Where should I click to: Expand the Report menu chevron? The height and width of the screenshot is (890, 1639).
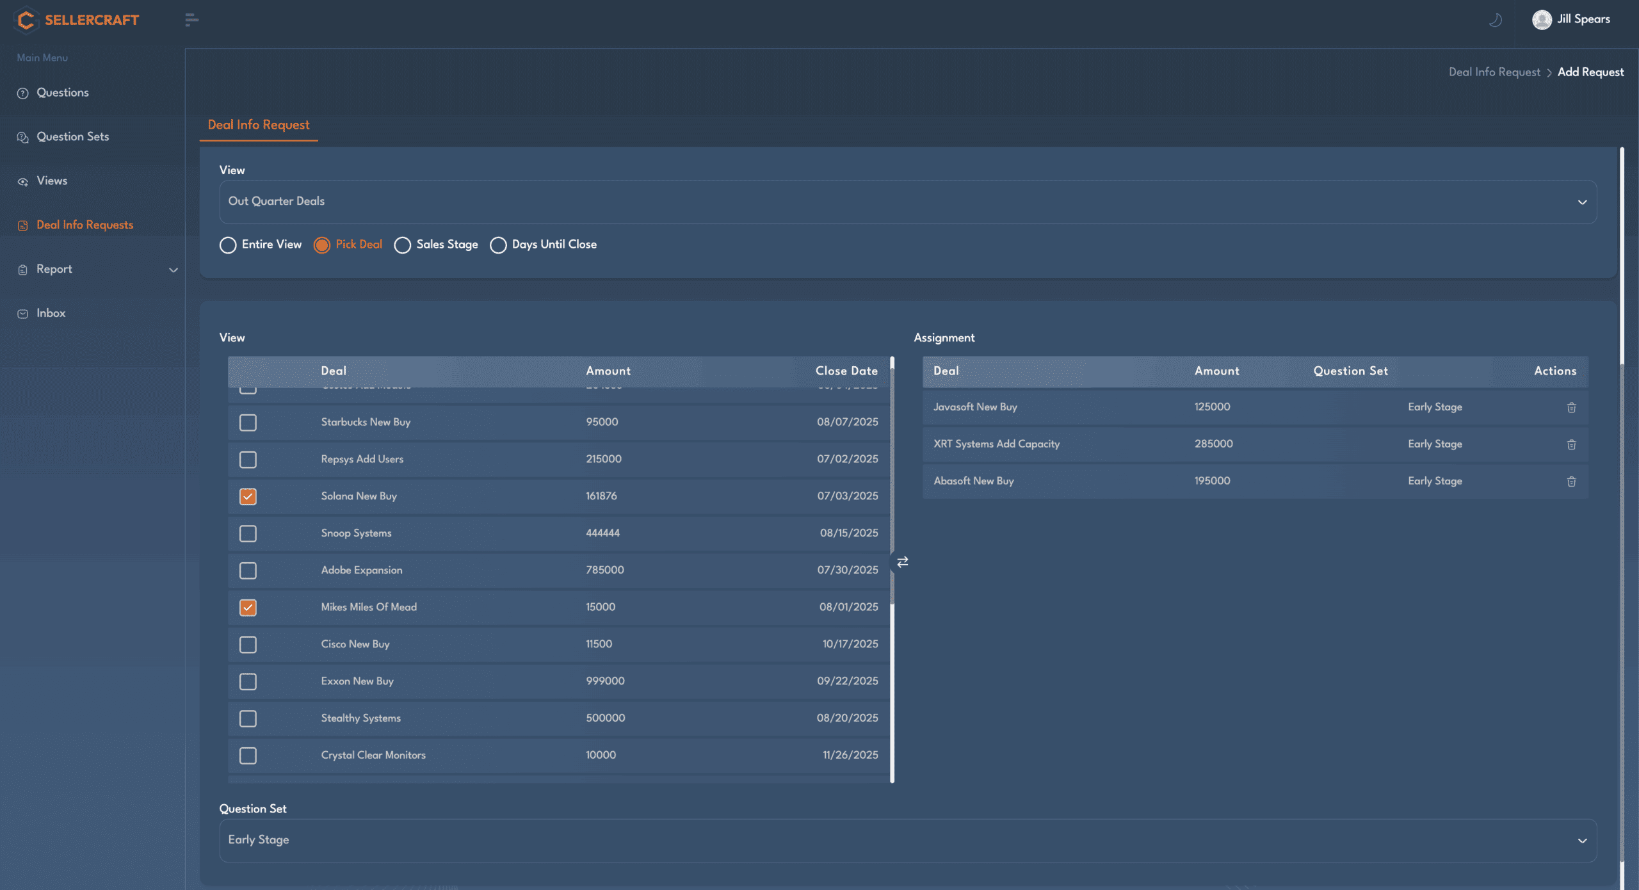coord(173,270)
